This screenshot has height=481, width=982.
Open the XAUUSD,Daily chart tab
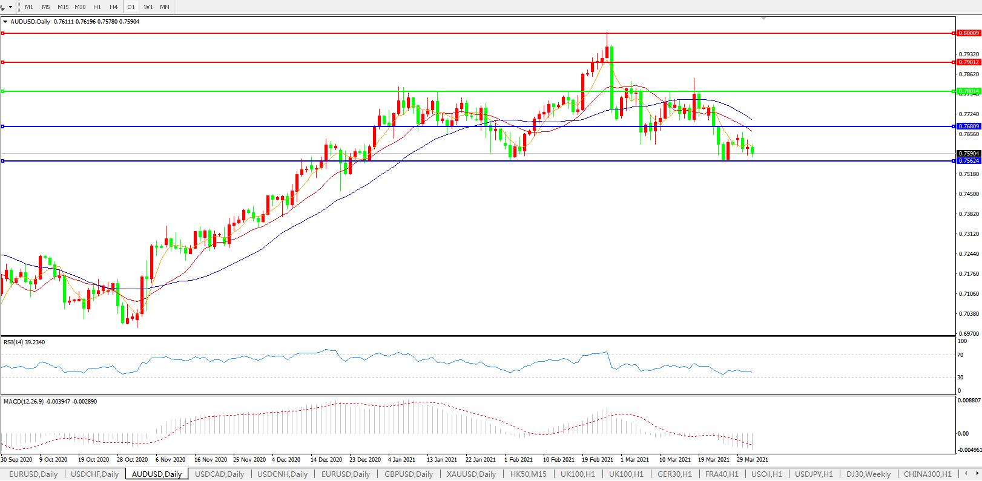click(471, 474)
